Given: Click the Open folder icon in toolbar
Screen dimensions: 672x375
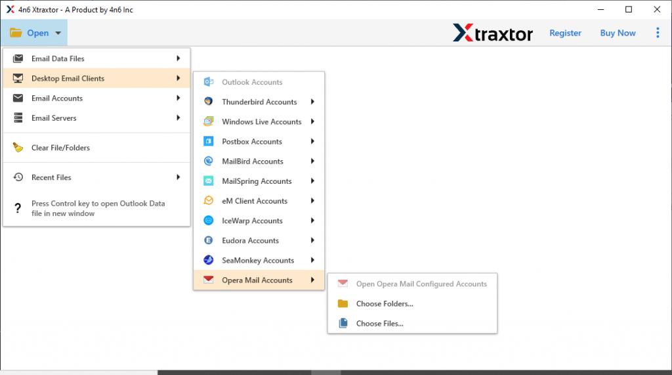Looking at the screenshot, I should click(16, 33).
